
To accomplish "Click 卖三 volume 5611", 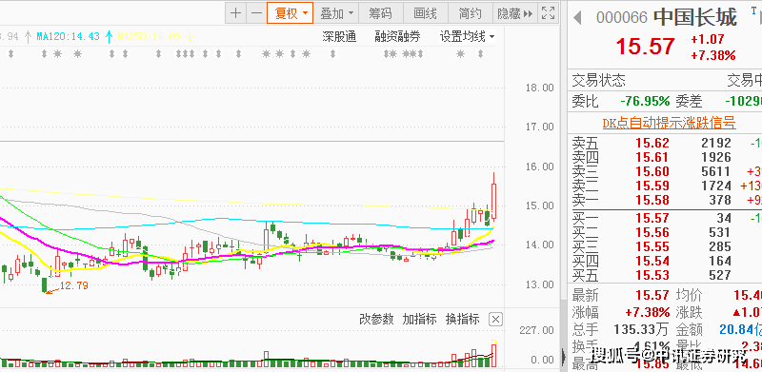I will click(x=716, y=171).
